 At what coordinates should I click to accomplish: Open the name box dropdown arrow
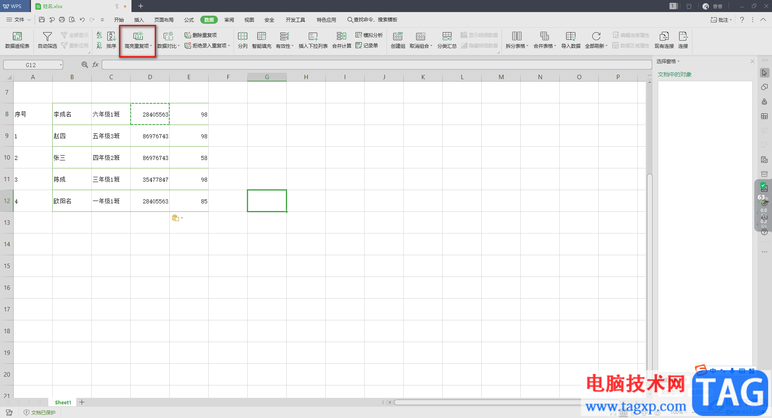pos(61,65)
